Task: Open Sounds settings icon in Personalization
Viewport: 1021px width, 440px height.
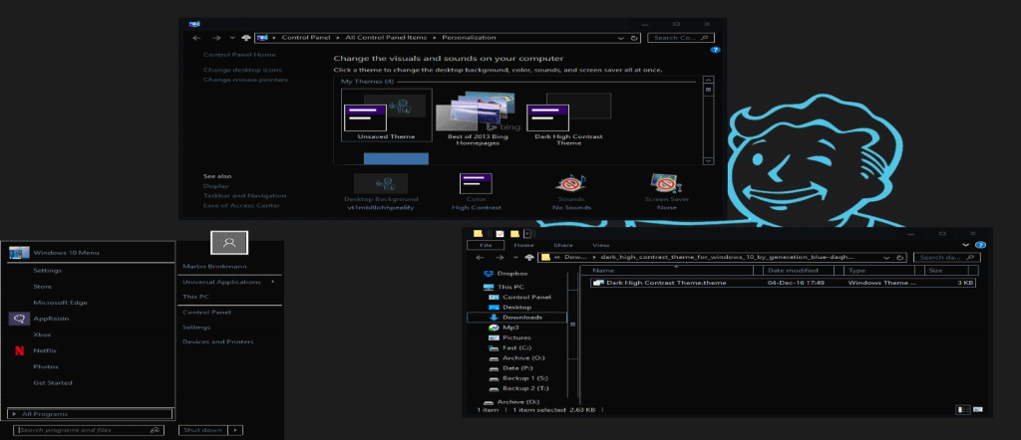Action: pyautogui.click(x=570, y=184)
